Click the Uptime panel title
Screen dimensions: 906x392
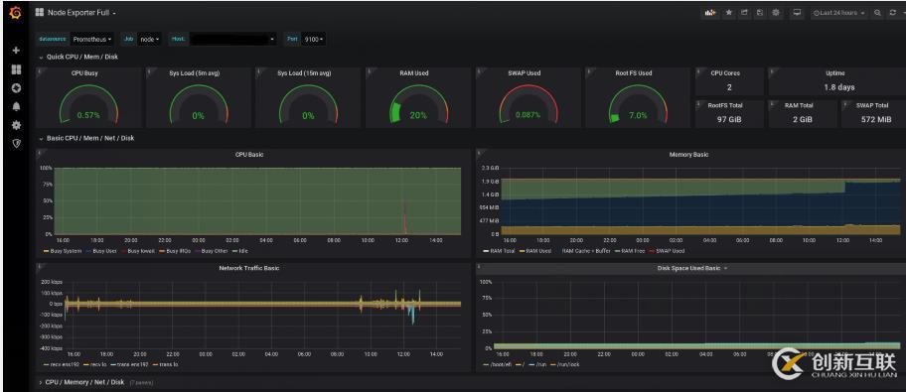pos(834,73)
